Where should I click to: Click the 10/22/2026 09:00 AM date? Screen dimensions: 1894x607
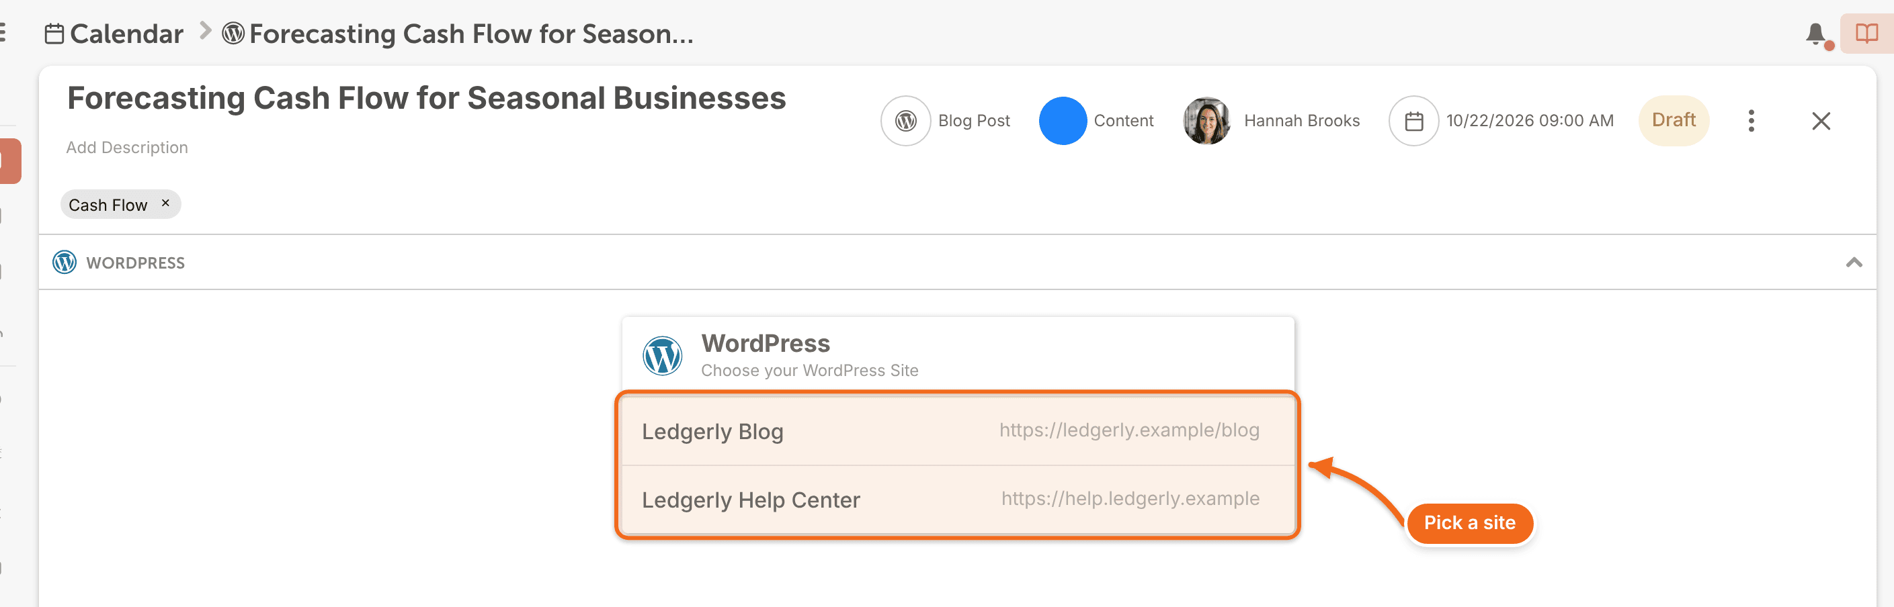[x=1530, y=120]
